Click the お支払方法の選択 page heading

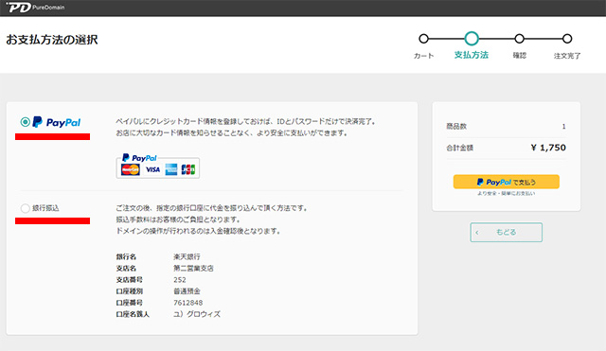pyautogui.click(x=52, y=40)
